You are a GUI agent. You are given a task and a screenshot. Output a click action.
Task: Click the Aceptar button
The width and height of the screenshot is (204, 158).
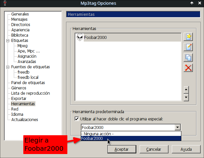122,149
